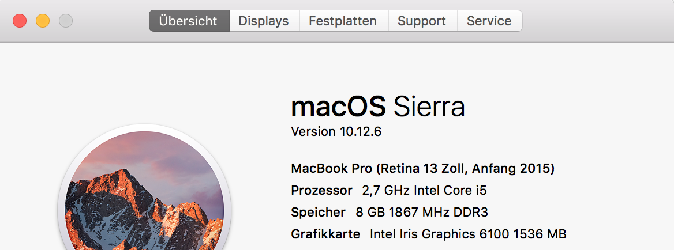Click the Grafikkarte label

pos(325,234)
